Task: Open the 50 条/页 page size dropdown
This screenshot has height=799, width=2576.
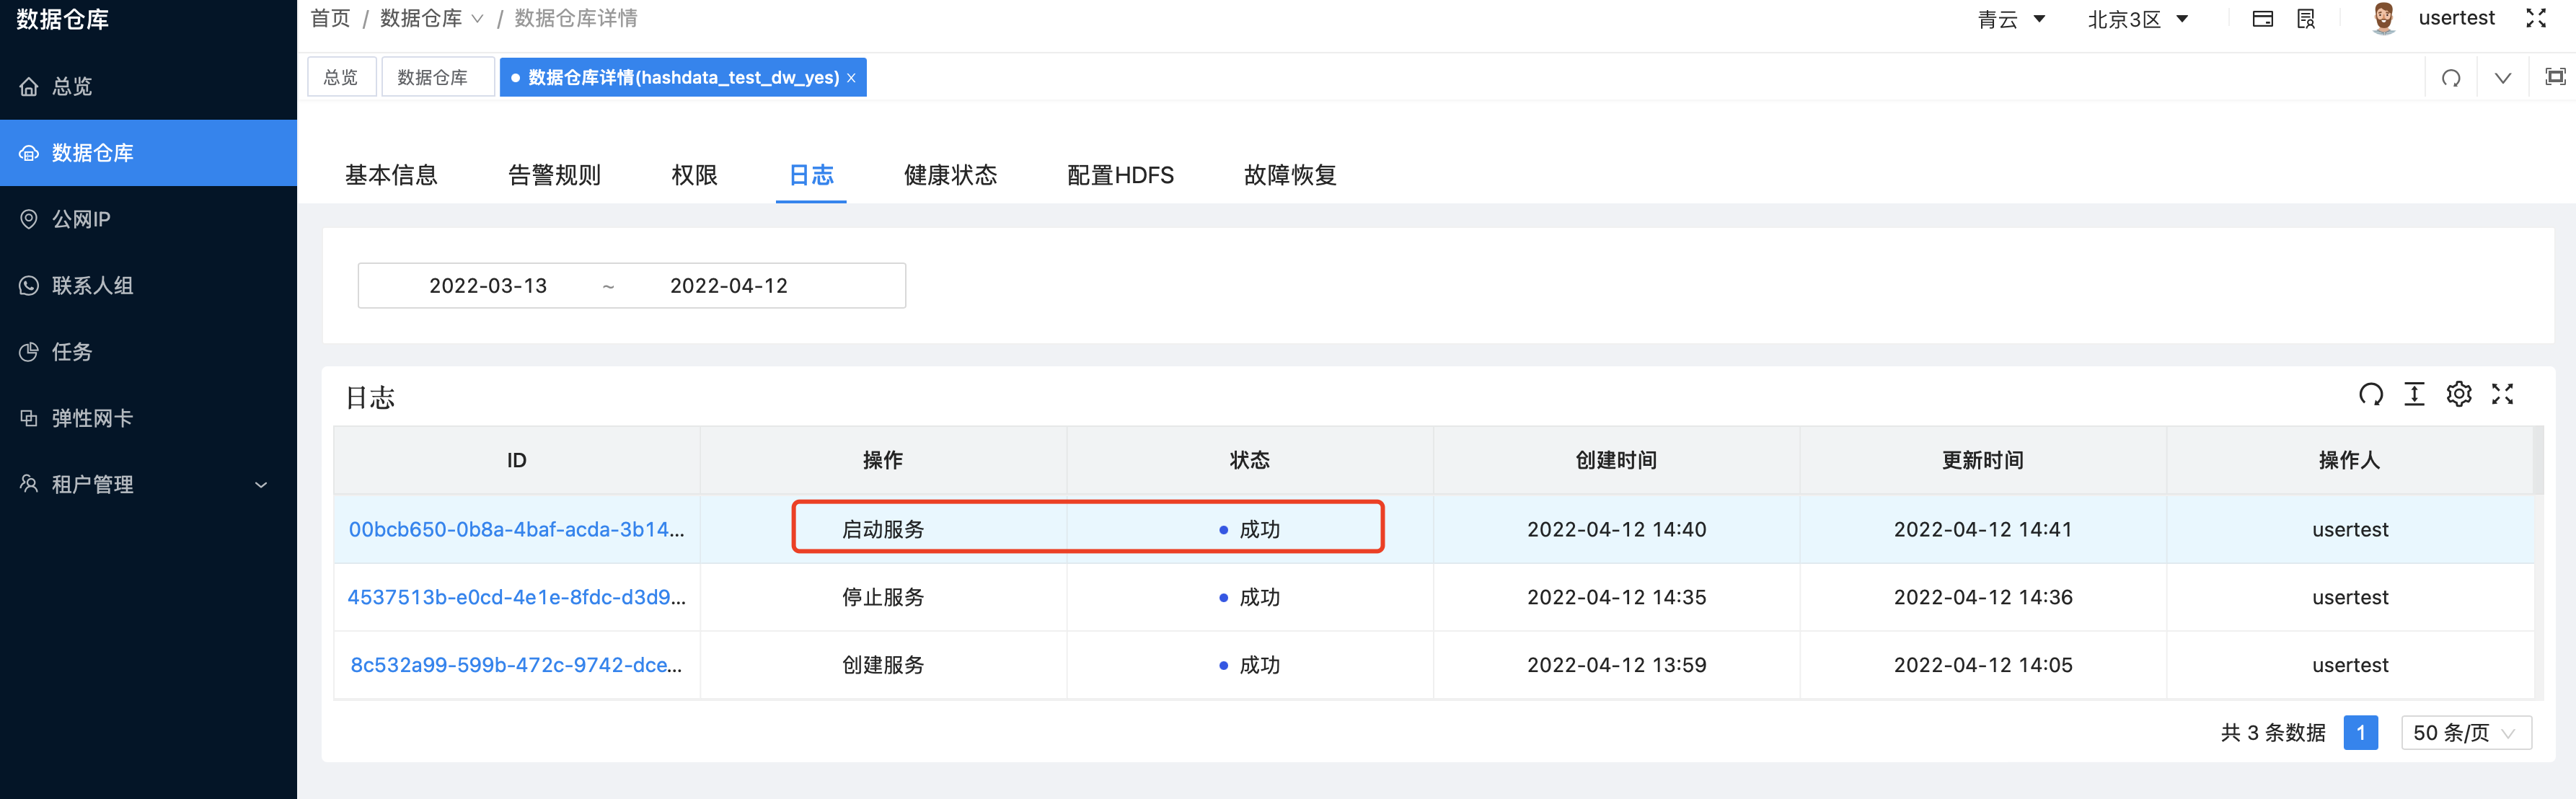Action: pos(2466,732)
